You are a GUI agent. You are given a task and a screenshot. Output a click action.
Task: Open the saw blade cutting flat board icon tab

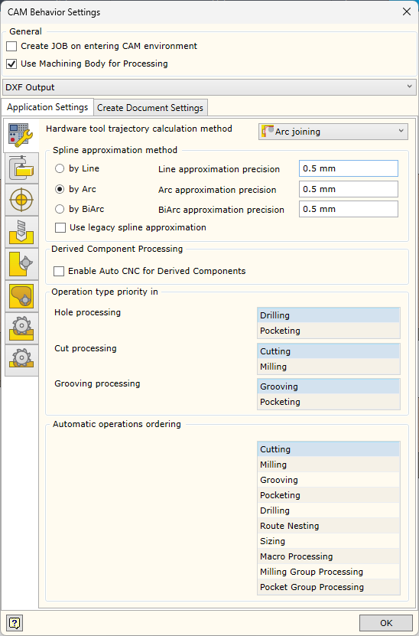[21, 360]
